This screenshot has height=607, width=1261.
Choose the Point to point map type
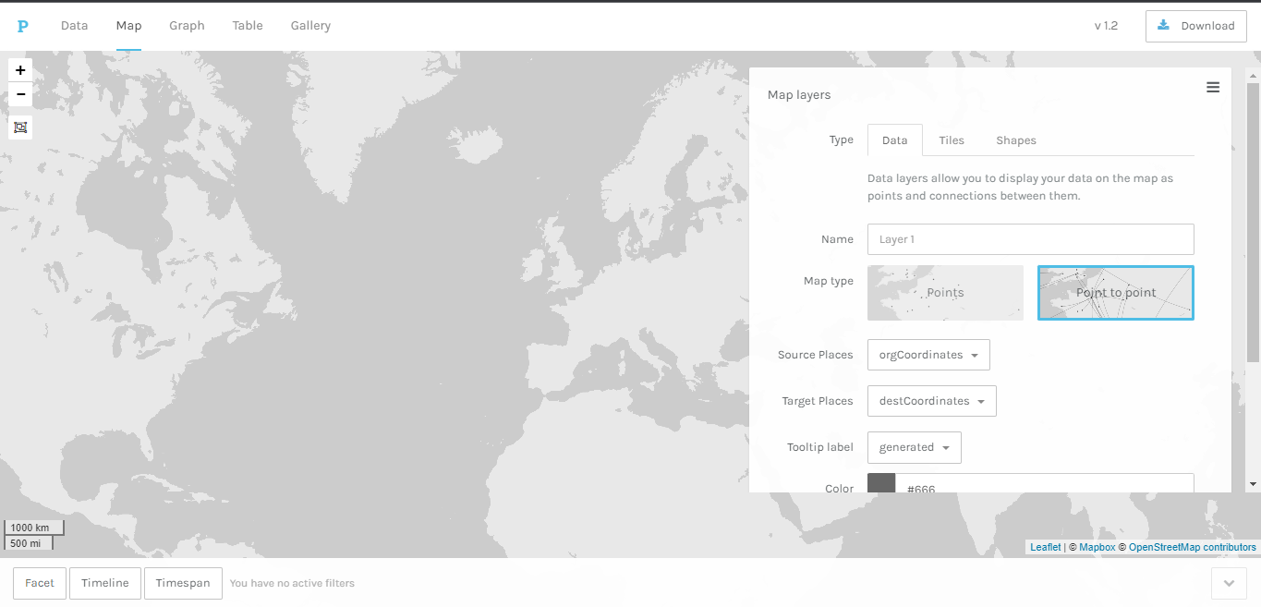1116,293
